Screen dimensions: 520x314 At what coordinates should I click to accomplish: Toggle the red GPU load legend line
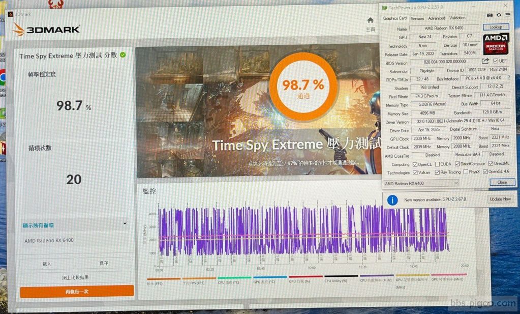pos(305,277)
